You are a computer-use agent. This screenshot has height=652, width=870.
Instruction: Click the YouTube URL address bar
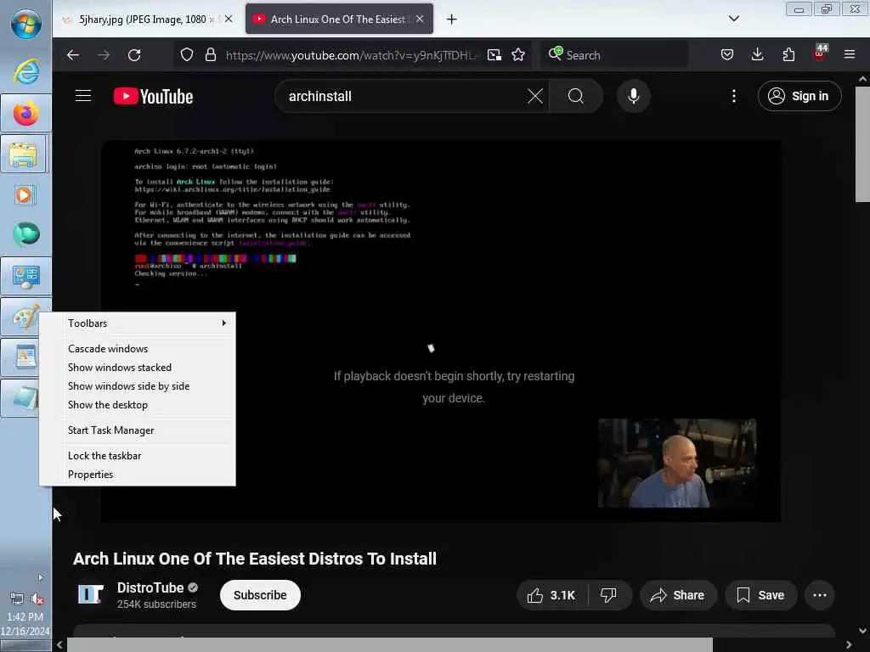click(x=349, y=55)
